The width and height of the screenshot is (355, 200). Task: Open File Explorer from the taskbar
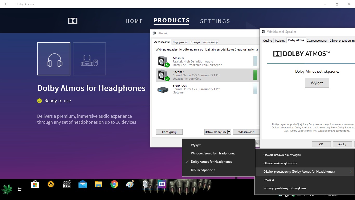point(98,184)
